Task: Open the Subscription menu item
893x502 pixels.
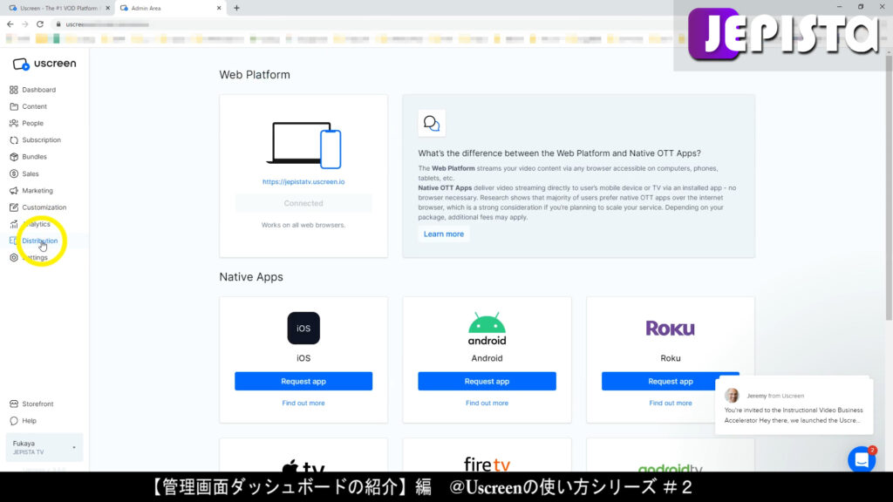Action: click(42, 140)
